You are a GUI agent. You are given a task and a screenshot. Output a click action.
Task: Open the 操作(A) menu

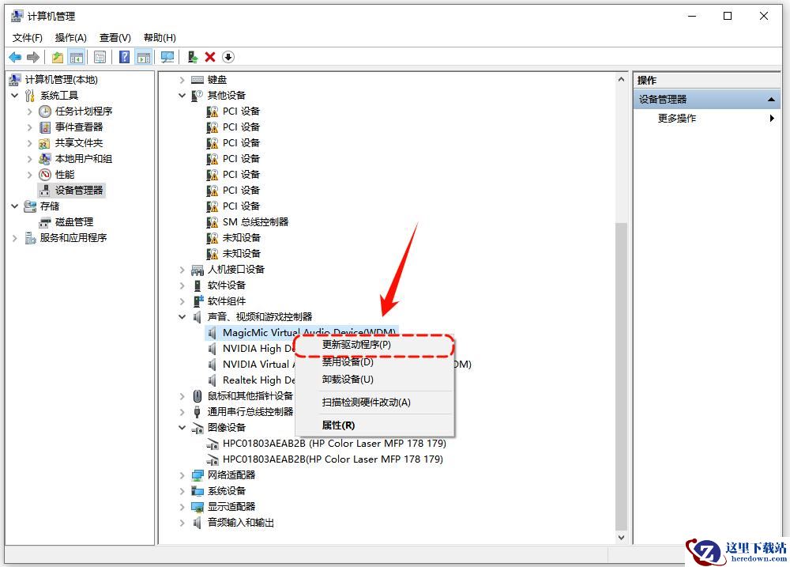coord(70,37)
